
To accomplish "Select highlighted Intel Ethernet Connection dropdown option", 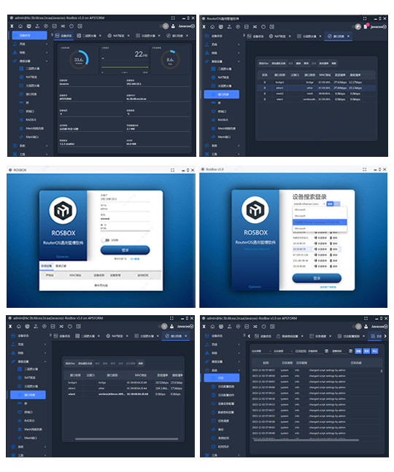I will [320, 223].
